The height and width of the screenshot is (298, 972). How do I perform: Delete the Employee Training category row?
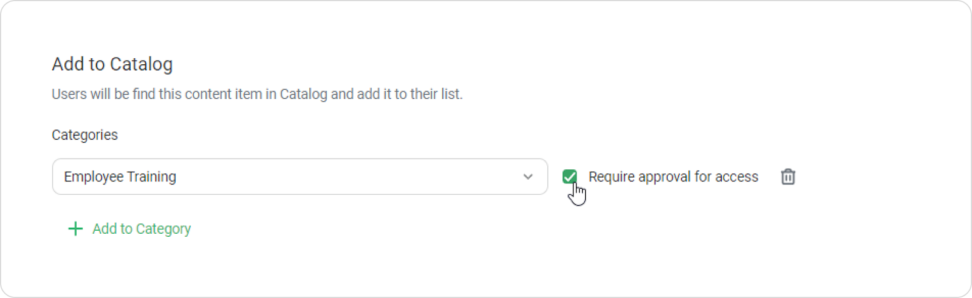click(788, 177)
